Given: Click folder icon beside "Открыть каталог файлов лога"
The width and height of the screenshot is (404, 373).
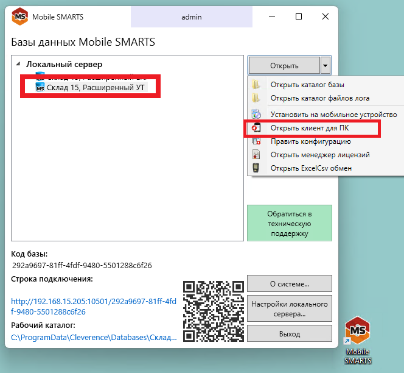Looking at the screenshot, I should pos(257,98).
